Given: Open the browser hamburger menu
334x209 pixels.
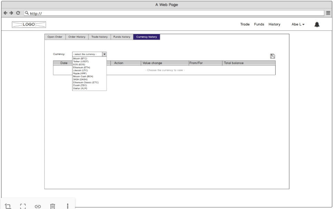Looking at the screenshot, I should [328, 13].
